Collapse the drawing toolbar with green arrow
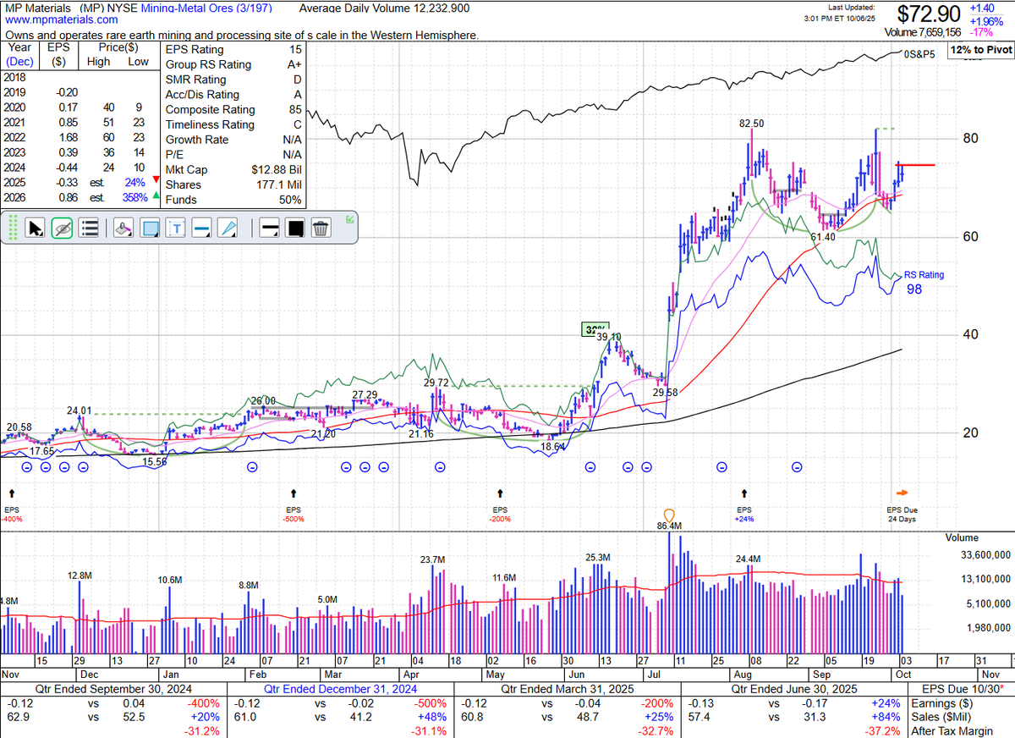 (350, 221)
